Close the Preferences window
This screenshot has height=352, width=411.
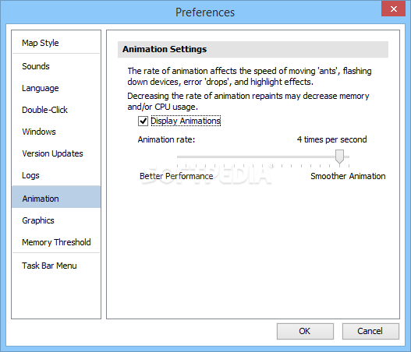point(393,9)
